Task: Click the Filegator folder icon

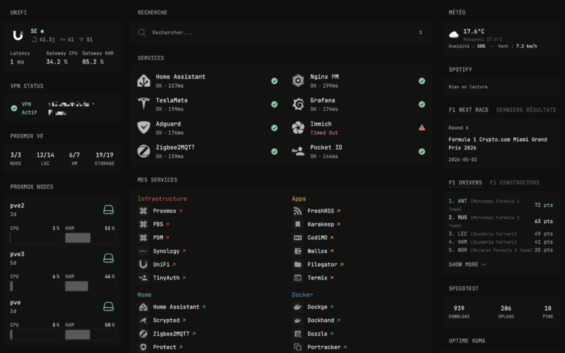Action: pos(297,264)
